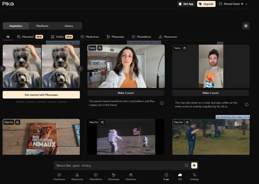Select Pikascenes tool in bottom toolbar
259x184 pixels.
[x=77, y=177]
